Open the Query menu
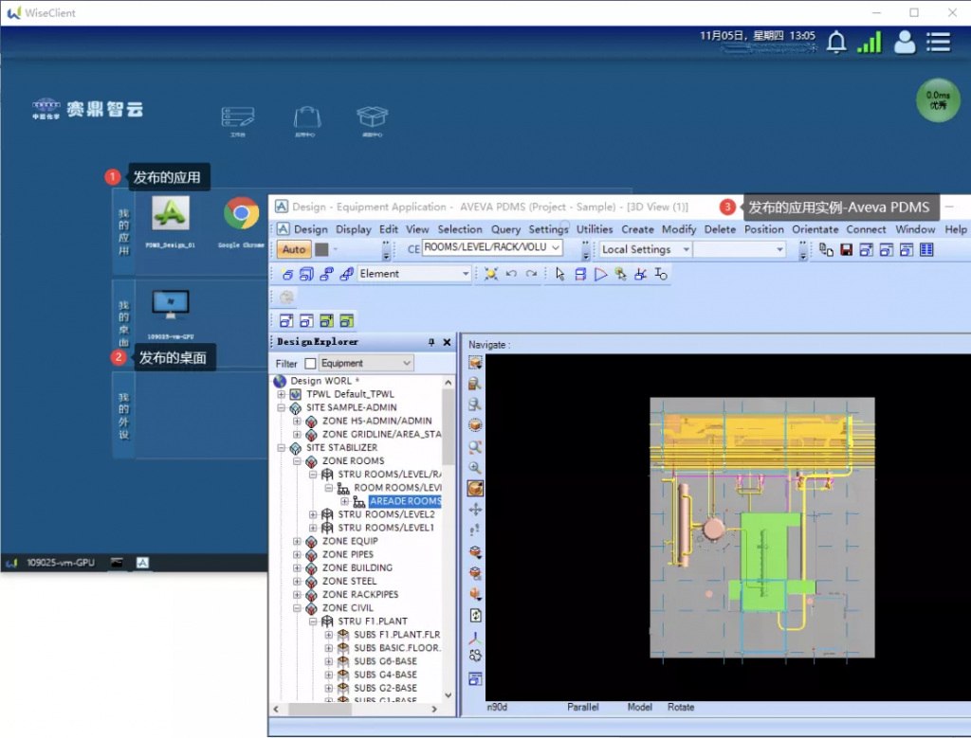The height and width of the screenshot is (738, 971). coord(505,229)
